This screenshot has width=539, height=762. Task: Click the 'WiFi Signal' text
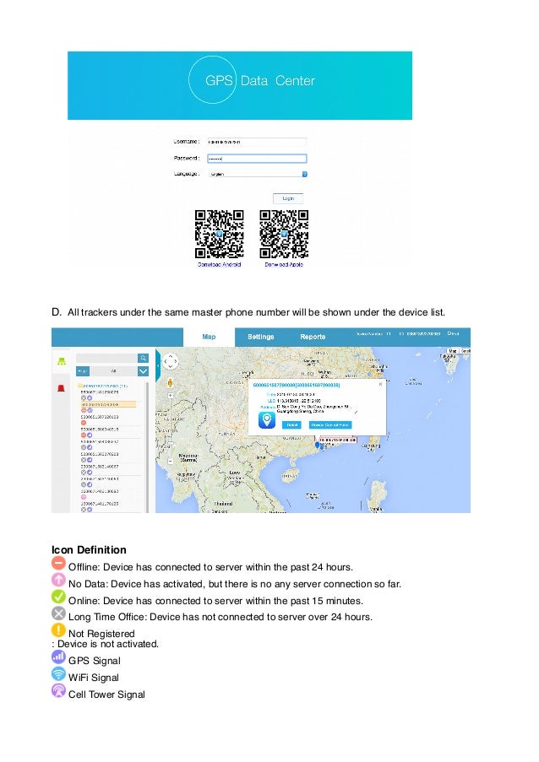[x=94, y=678]
